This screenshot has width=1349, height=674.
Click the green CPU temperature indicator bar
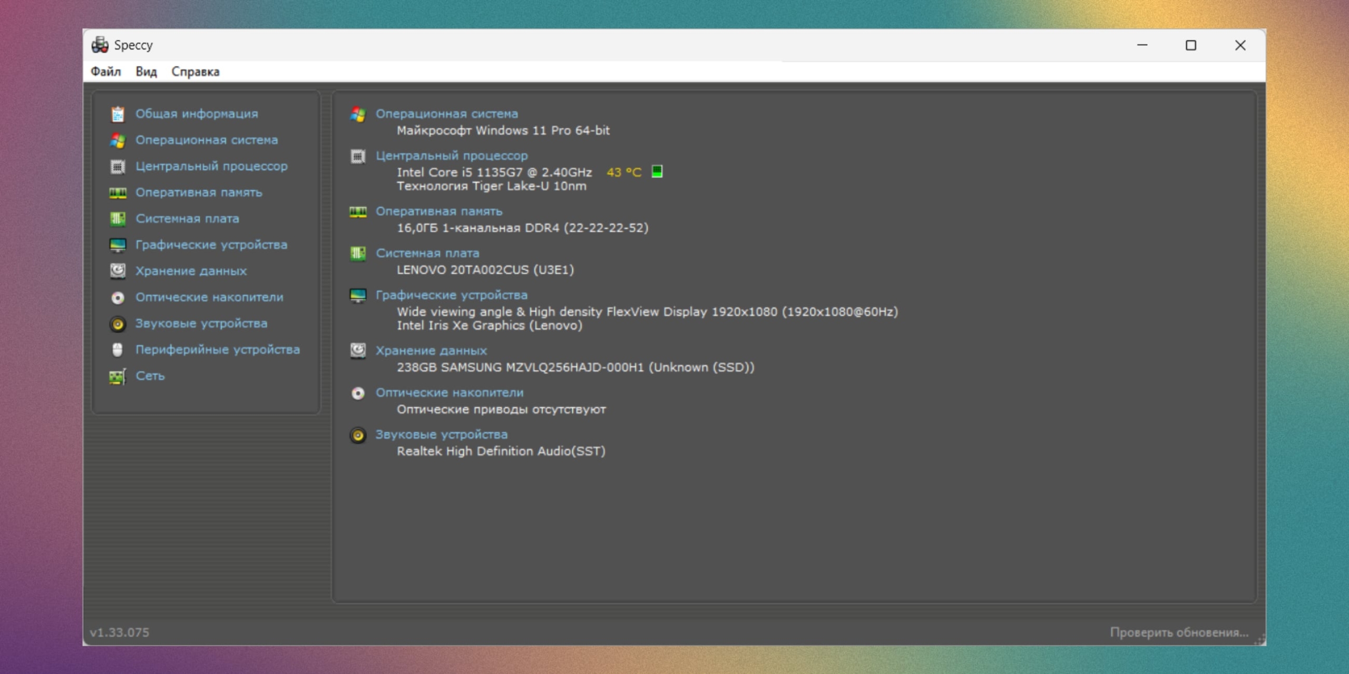click(x=657, y=171)
